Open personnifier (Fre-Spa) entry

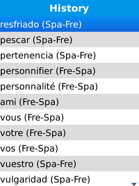pyautogui.click(x=69, y=71)
